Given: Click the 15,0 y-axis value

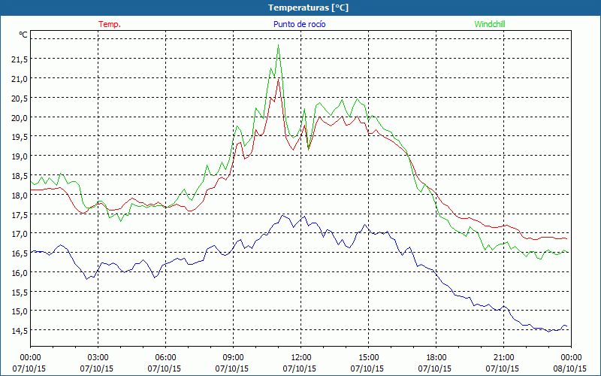Looking at the screenshot, I should (x=20, y=311).
